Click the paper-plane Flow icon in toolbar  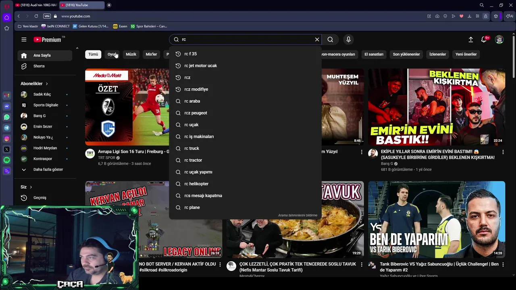click(454, 16)
